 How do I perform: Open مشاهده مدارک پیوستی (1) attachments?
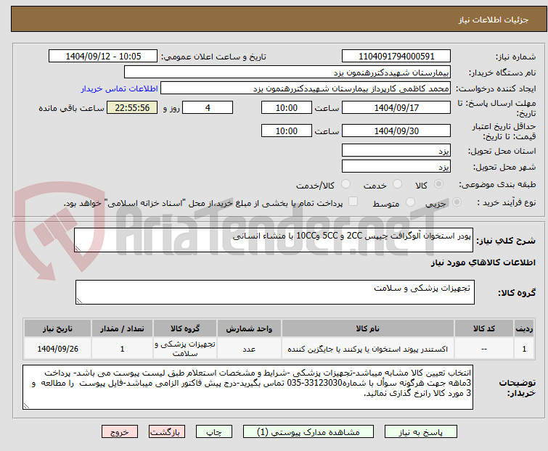[308, 431]
